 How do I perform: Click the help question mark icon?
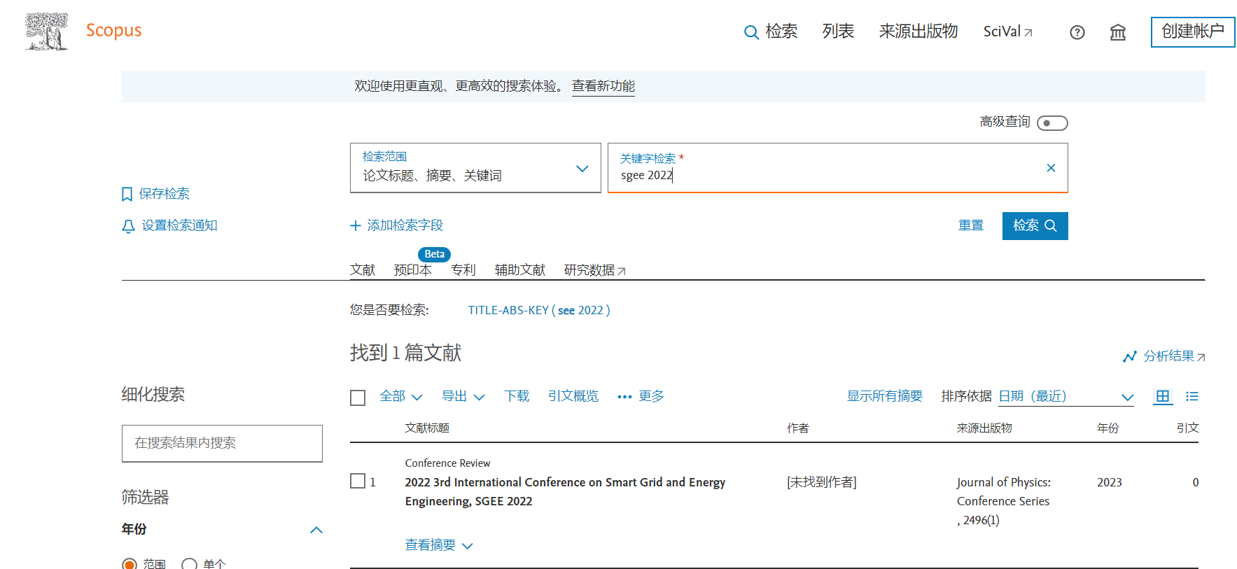(x=1077, y=32)
